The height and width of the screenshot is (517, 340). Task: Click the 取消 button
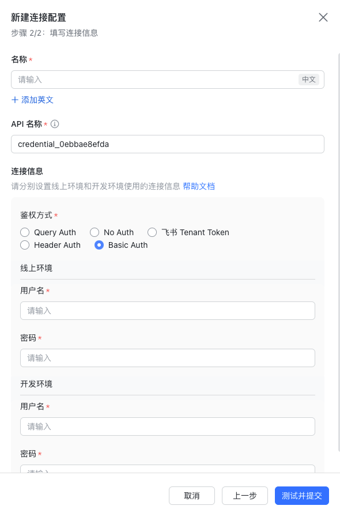click(192, 496)
